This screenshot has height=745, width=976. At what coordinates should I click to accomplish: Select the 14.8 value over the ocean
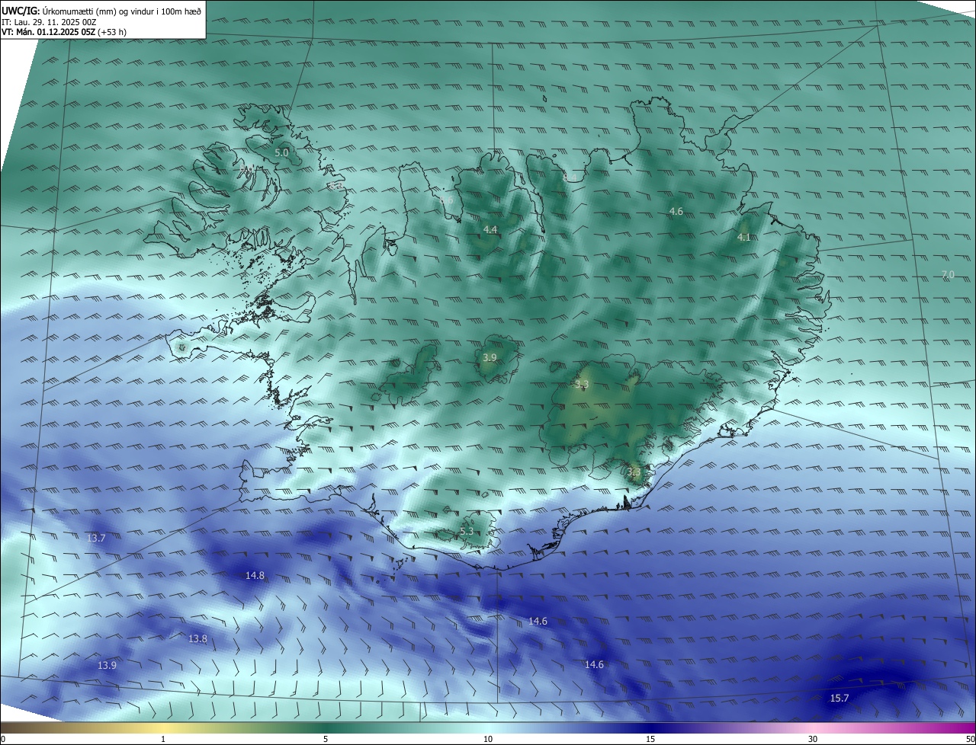[x=255, y=576]
